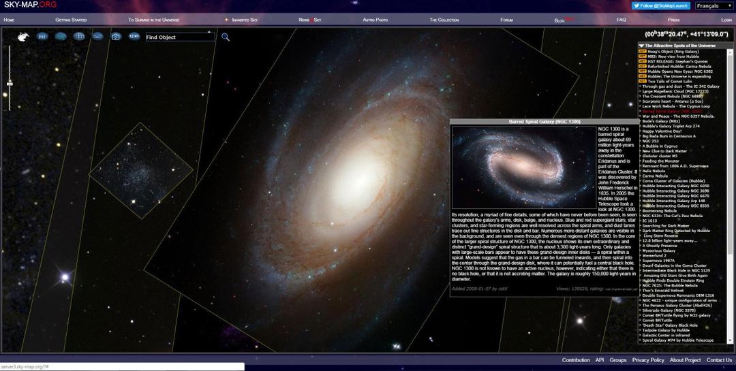Click Searching for Dark Matter entry
736x371 pixels.
(x=666, y=226)
